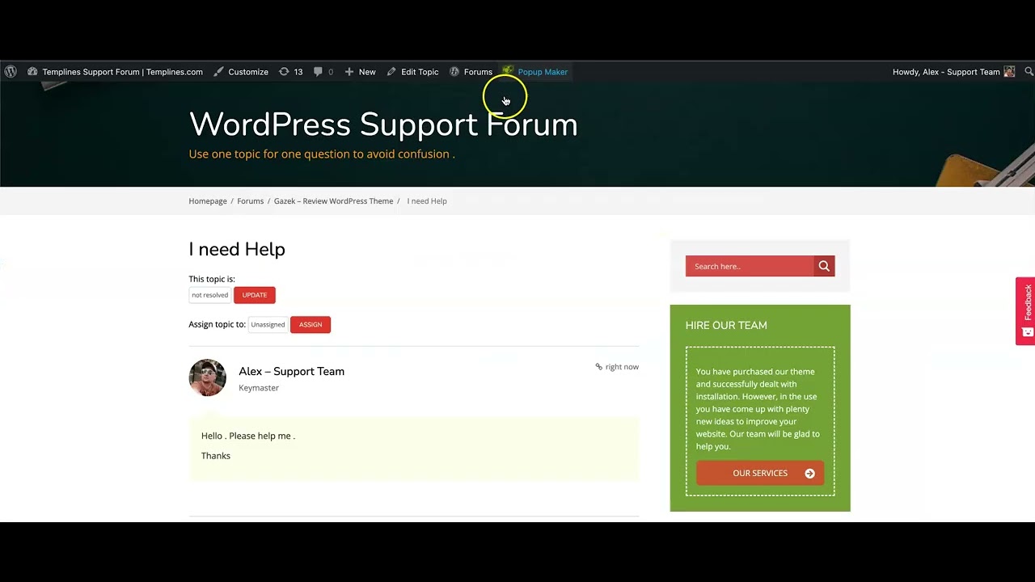Click the 'I need Help' breadcrumb text

427,201
